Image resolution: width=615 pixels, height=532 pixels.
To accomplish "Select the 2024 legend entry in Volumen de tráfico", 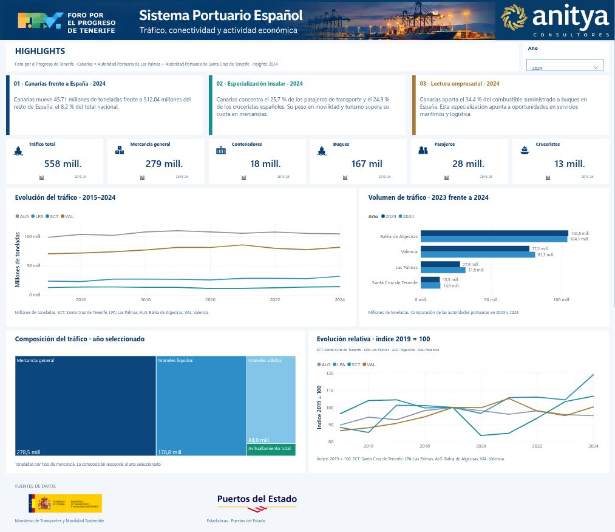I will click(406, 216).
